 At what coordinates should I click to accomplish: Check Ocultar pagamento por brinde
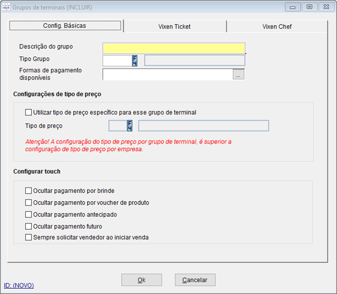coord(29,191)
